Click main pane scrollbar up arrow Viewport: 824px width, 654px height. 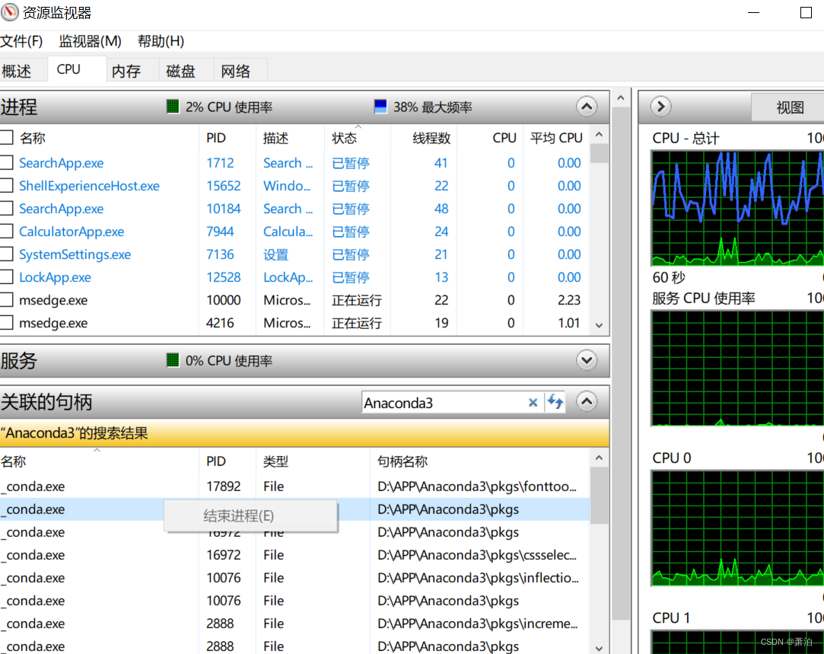pyautogui.click(x=621, y=98)
